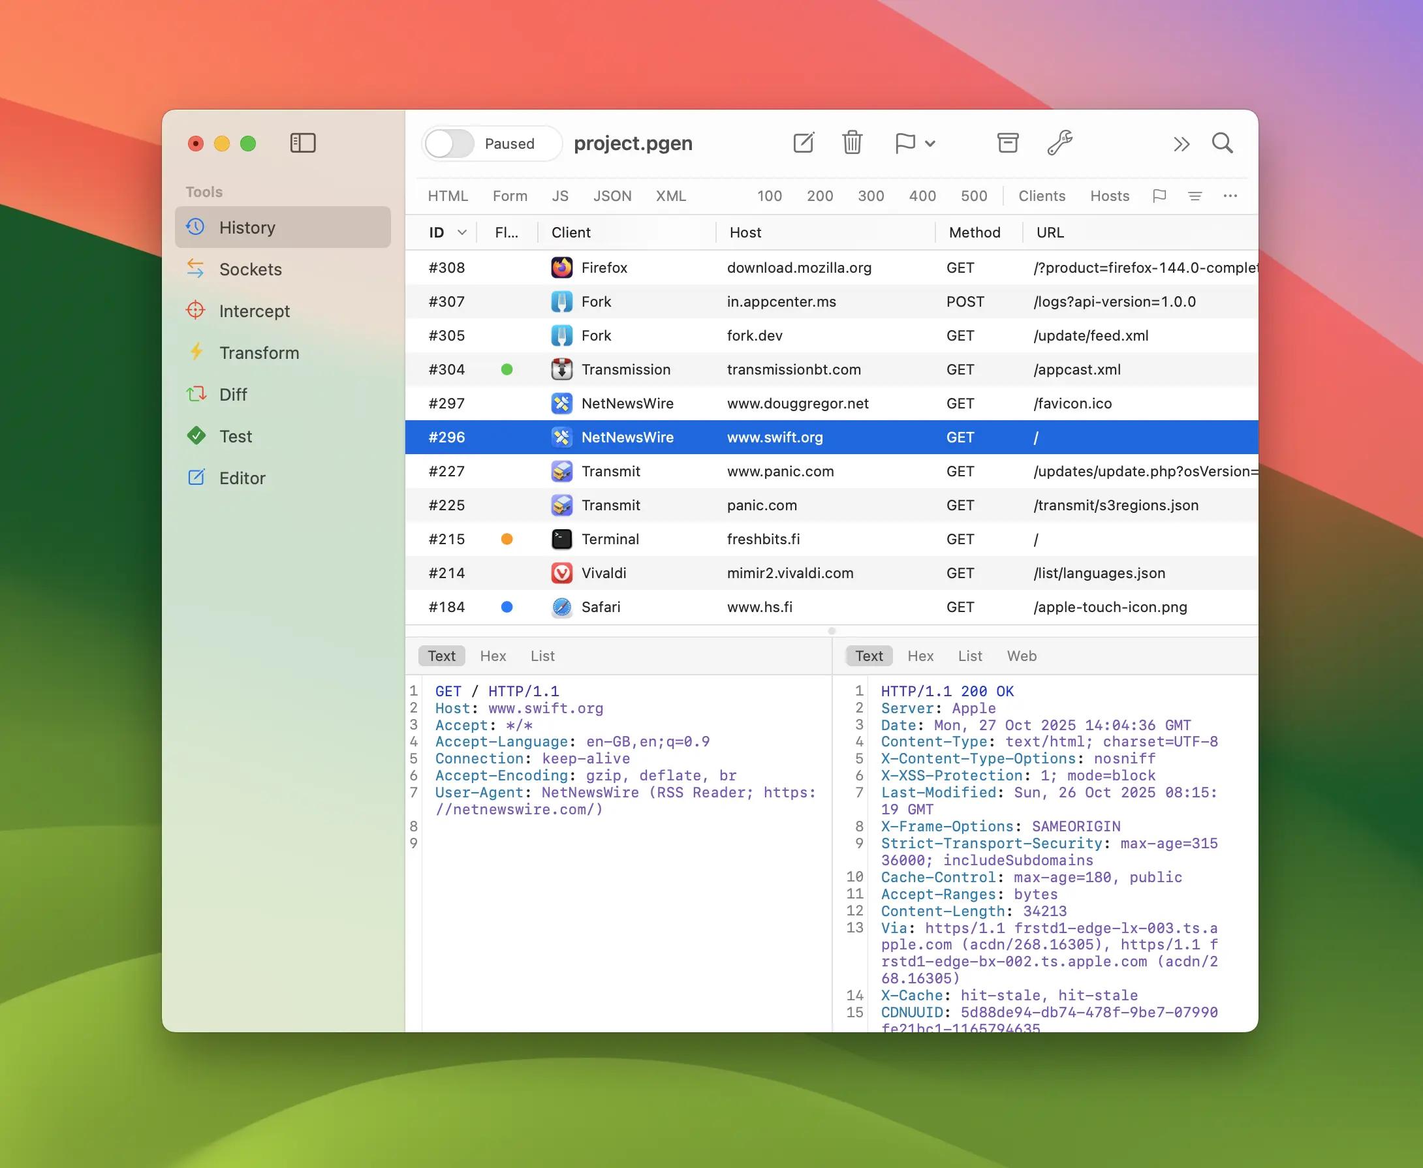Toggle the Paused capture switch
Viewport: 1423px width, 1168px height.
coord(450,144)
